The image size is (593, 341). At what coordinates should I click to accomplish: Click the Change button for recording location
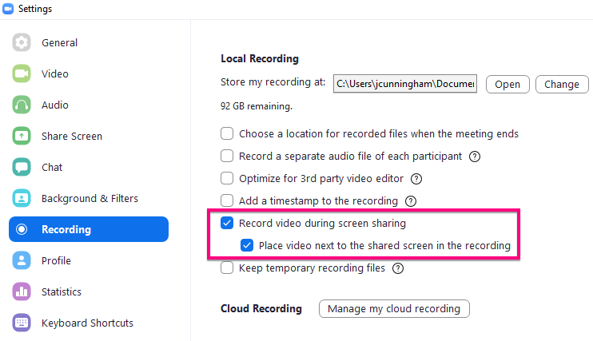tap(562, 85)
